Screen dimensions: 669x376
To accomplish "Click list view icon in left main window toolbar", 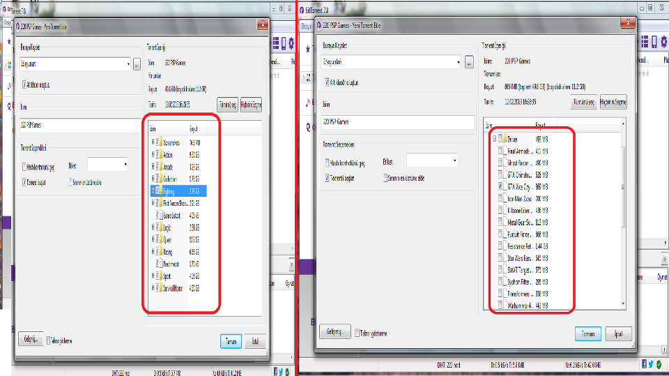I will click(x=276, y=43).
